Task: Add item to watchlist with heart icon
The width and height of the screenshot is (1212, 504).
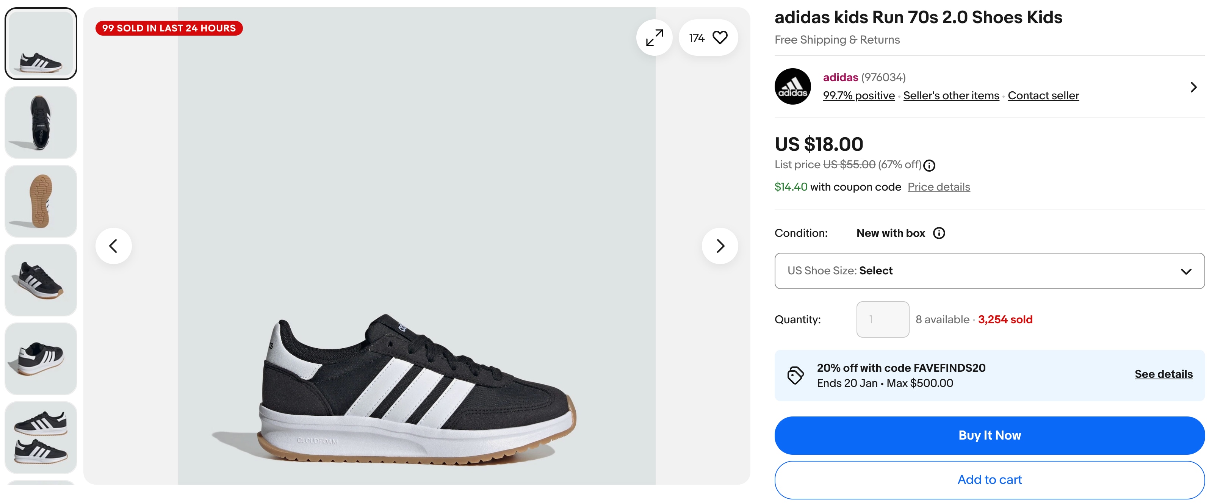Action: coord(719,38)
